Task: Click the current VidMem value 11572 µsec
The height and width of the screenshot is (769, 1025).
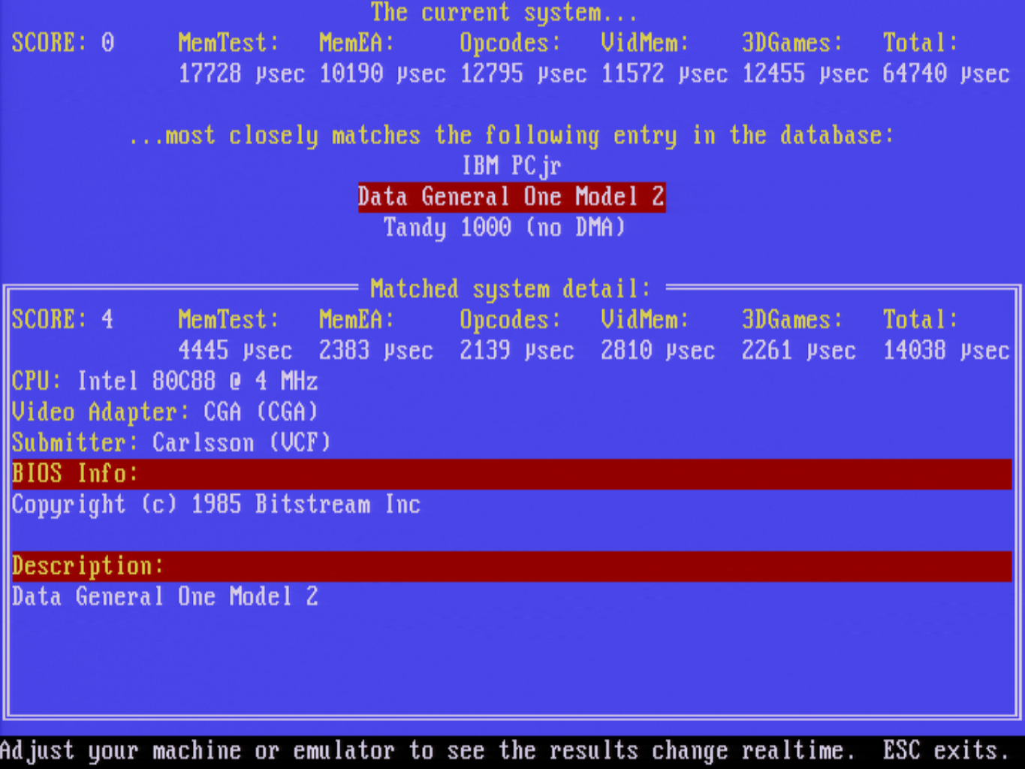Action: pyautogui.click(x=665, y=74)
